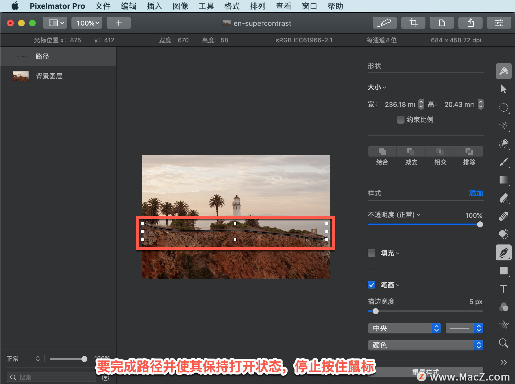Select the elliptical selection tool

pos(503,107)
